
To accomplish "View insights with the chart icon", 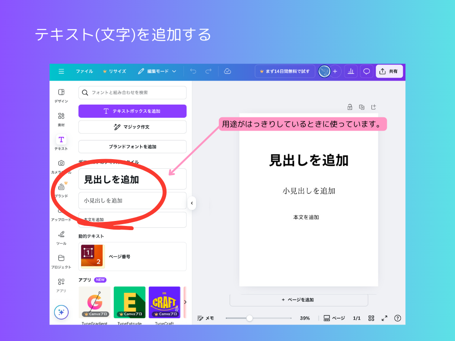I will pos(351,71).
